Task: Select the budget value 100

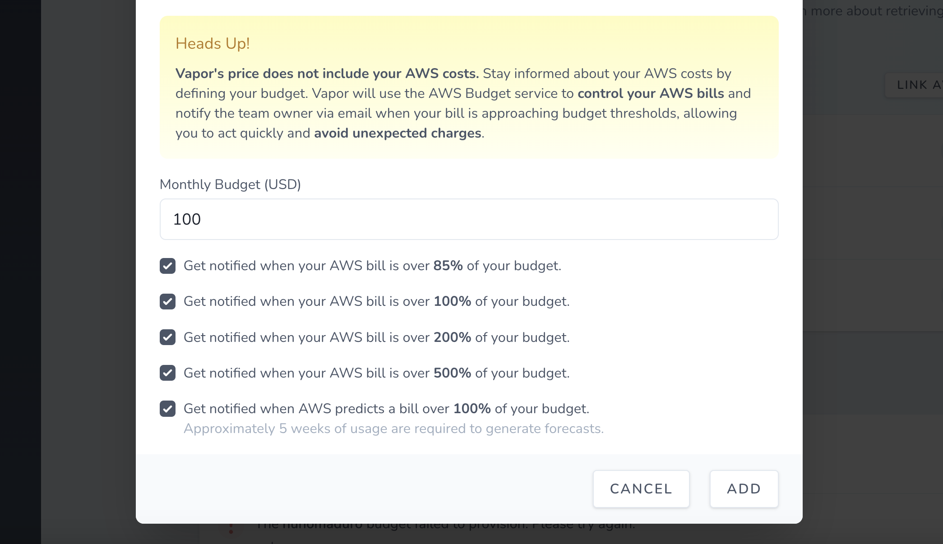Action: 187,219
